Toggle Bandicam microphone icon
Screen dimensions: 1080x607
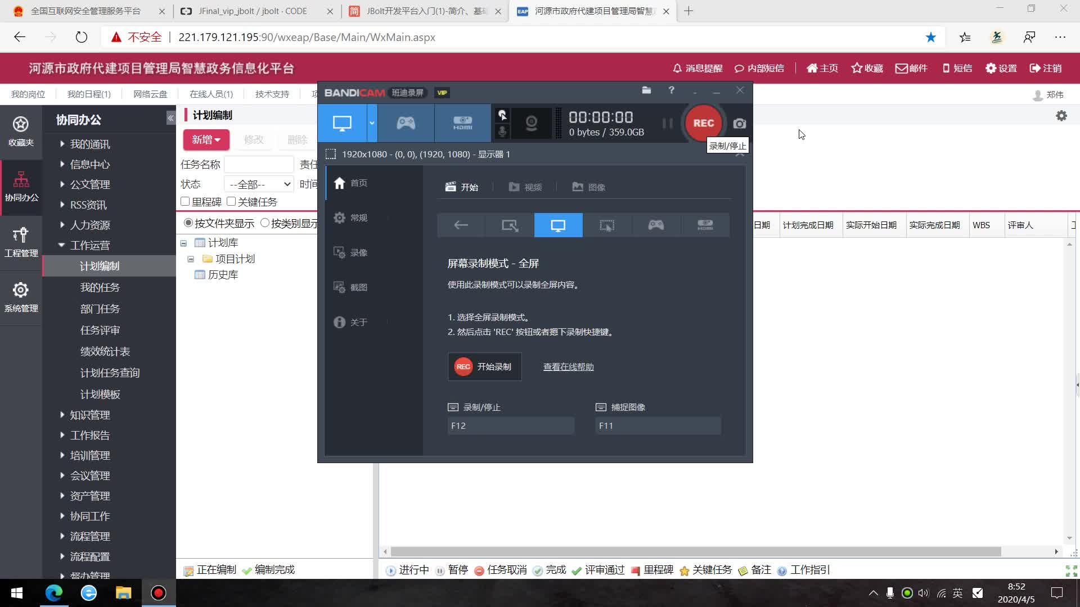[502, 132]
